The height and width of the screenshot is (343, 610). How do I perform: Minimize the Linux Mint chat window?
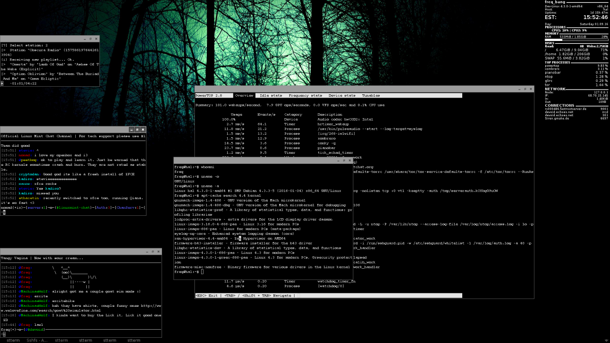tap(131, 130)
